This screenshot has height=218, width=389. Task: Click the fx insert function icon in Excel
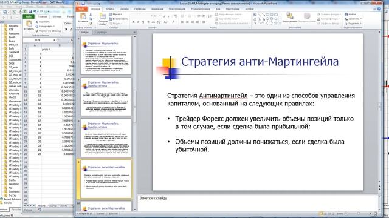(x=71, y=40)
